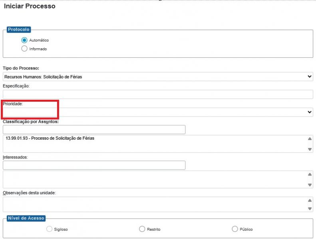Click the Interessados search input
The image size is (316, 239).
[x=94, y=165]
